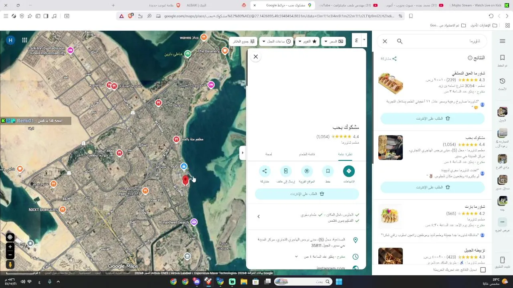Order online under شاورما العبق الدمشقي result
513x288 pixels.
pyautogui.click(x=432, y=118)
